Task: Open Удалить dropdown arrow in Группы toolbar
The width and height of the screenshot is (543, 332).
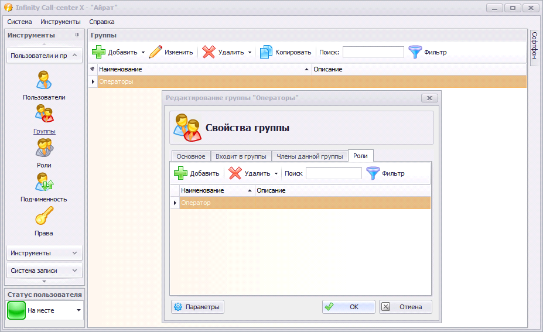Action: pyautogui.click(x=250, y=52)
